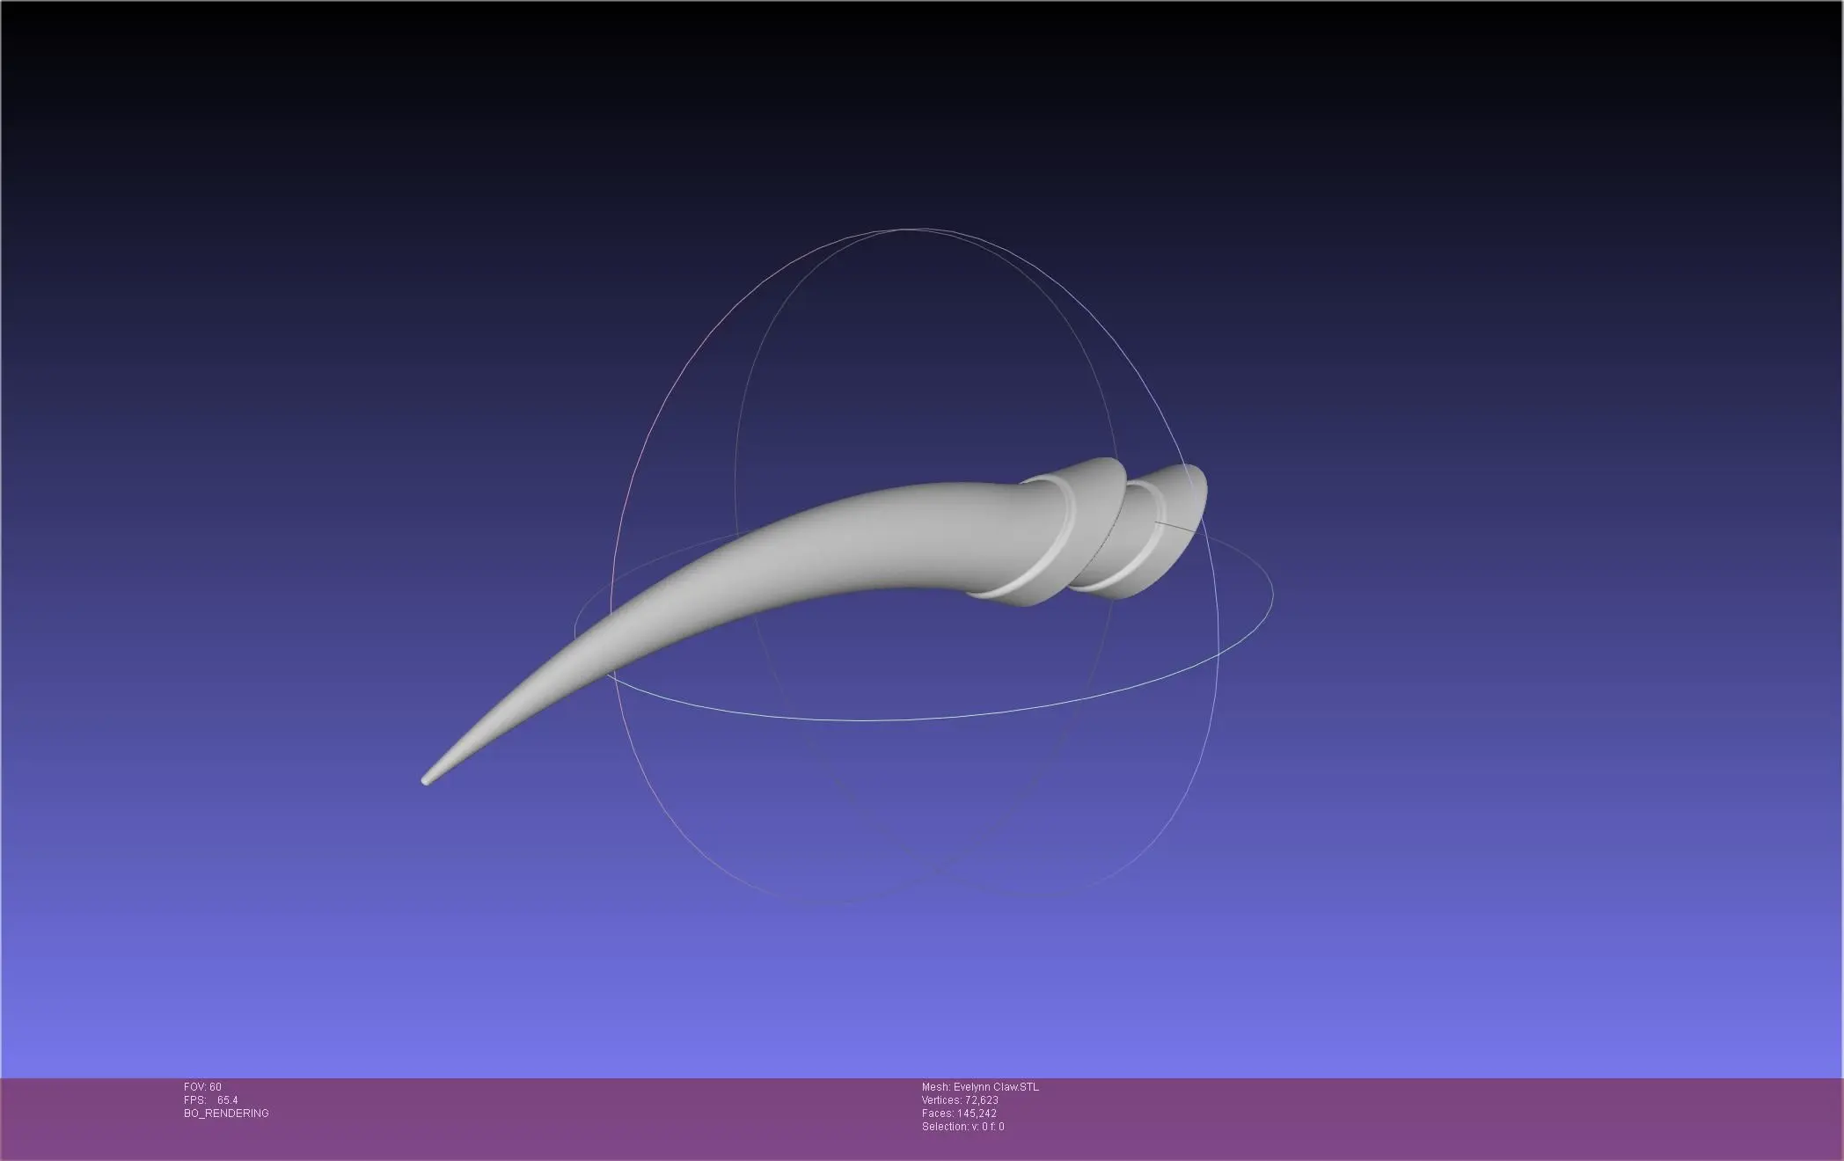Click the 'Selection: v: 0 f: 0' line
Image resolution: width=1844 pixels, height=1161 pixels.
(x=963, y=1127)
